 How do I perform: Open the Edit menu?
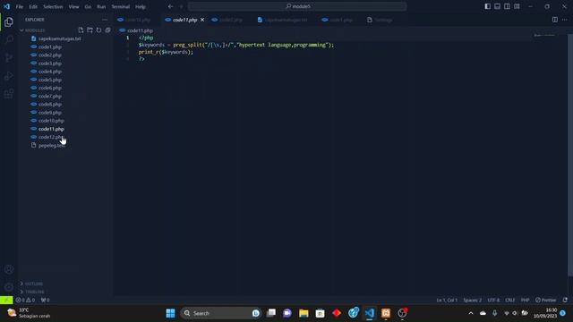tap(33, 6)
